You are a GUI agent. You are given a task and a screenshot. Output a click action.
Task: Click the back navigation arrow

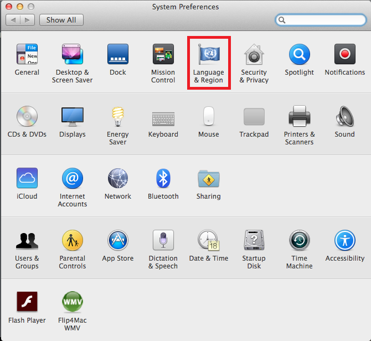click(13, 20)
